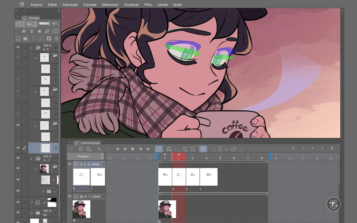Screen dimensions: 357x223
Task: Click the Lock Layer padlock icon
Action: 40,31
